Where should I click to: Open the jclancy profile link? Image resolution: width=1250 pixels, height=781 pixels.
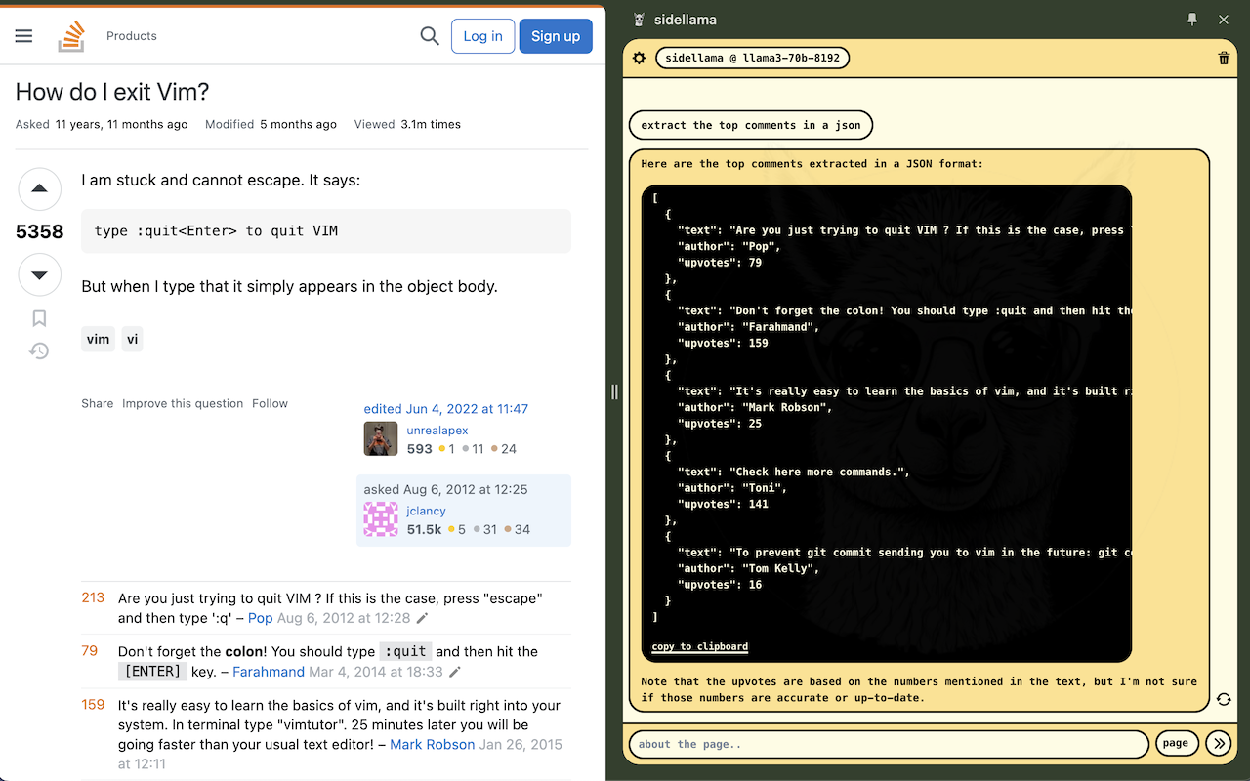coord(426,511)
